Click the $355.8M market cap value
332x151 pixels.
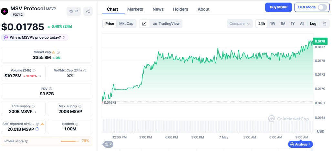click(x=42, y=57)
